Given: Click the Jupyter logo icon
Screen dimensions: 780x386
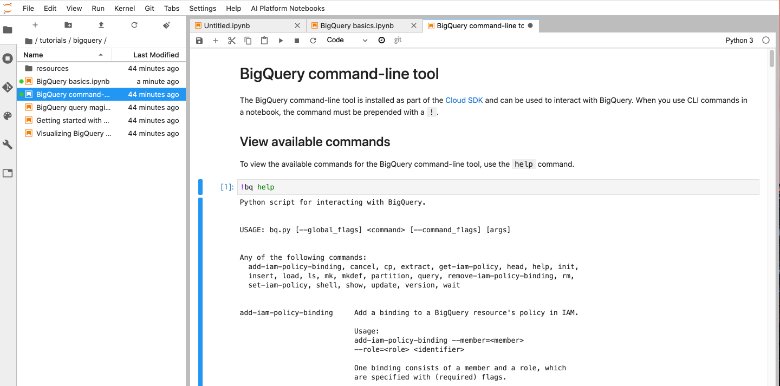Looking at the screenshot, I should click(8, 8).
